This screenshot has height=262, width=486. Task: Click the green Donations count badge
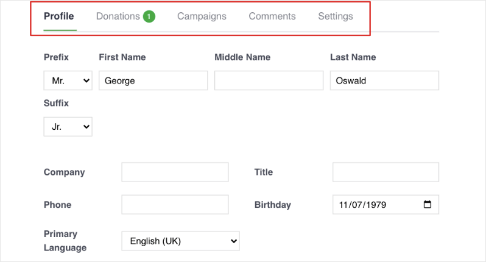(x=149, y=16)
